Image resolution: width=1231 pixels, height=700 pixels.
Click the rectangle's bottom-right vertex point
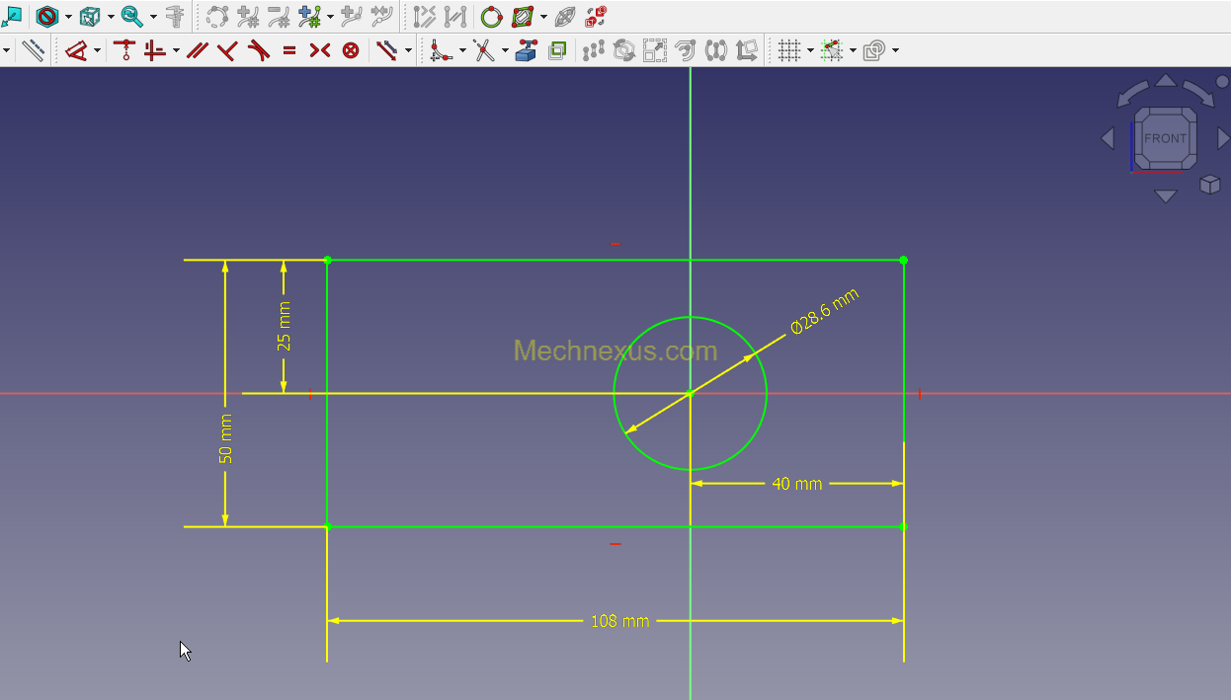tap(904, 526)
